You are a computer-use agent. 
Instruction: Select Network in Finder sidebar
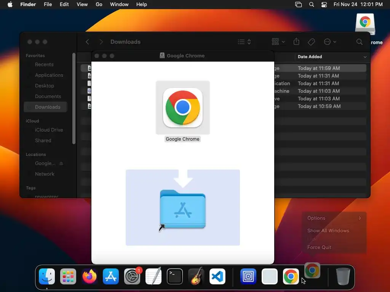coord(45,174)
